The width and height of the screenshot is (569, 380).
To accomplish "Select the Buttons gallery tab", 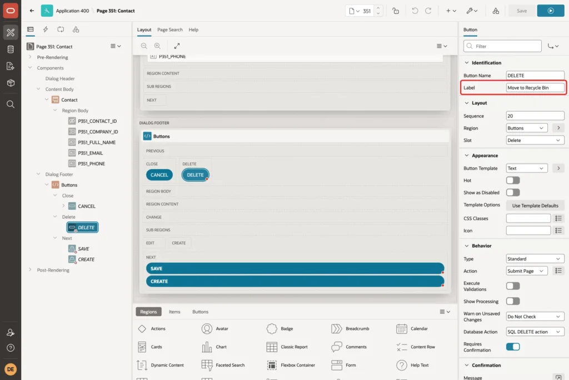I will click(x=200, y=312).
